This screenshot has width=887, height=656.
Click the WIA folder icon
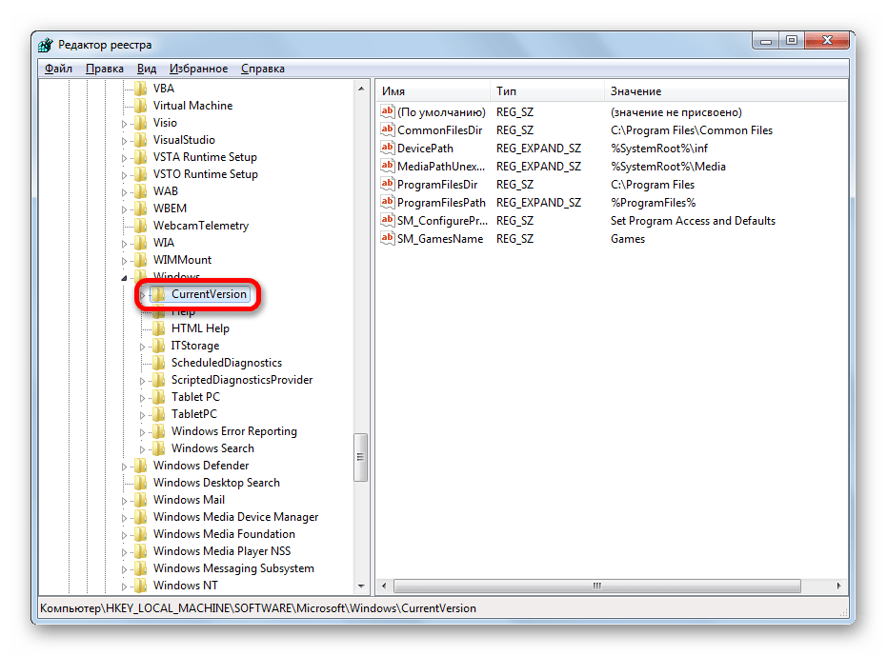pyautogui.click(x=141, y=243)
